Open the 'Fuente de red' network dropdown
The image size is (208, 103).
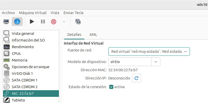click(149, 51)
